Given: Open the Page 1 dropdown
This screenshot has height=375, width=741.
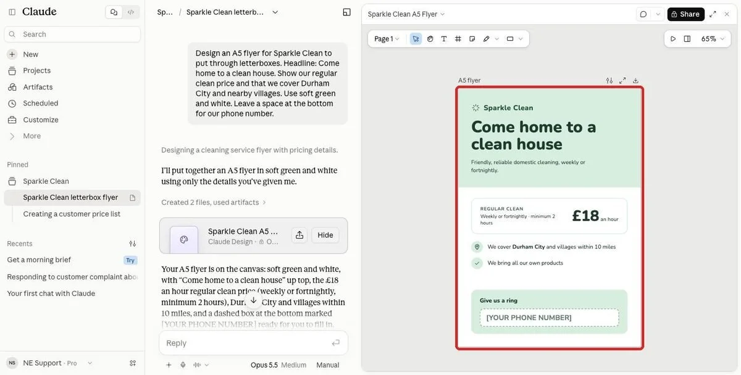Looking at the screenshot, I should (x=387, y=39).
